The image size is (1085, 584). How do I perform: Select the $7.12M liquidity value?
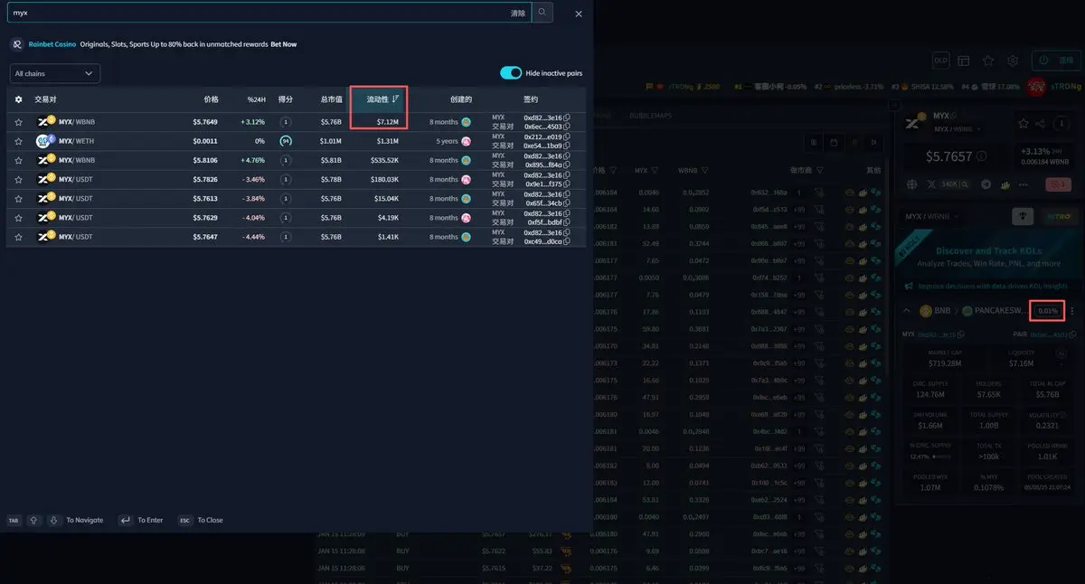point(387,122)
